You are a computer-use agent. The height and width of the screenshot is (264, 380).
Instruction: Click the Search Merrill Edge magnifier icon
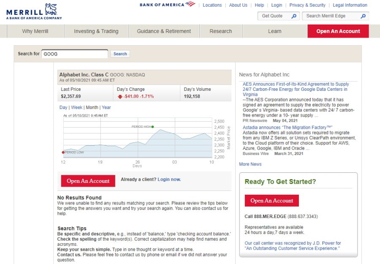(363, 16)
